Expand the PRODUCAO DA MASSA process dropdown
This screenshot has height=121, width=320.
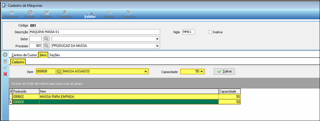click(x=157, y=46)
